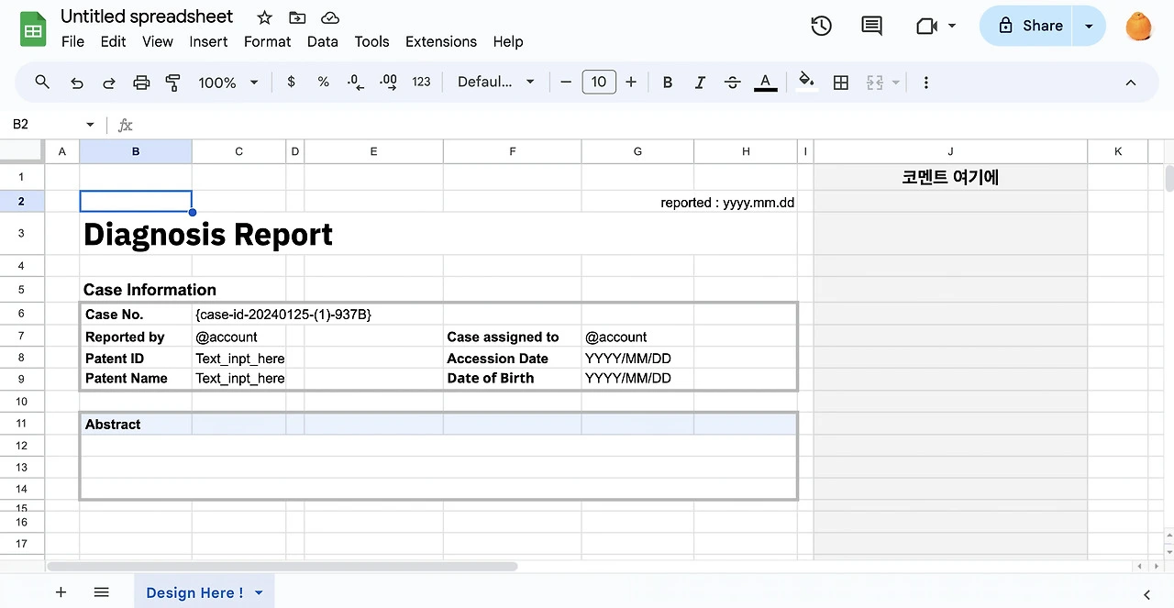Toggle strikethrough formatting
1174x608 pixels.
click(x=732, y=83)
